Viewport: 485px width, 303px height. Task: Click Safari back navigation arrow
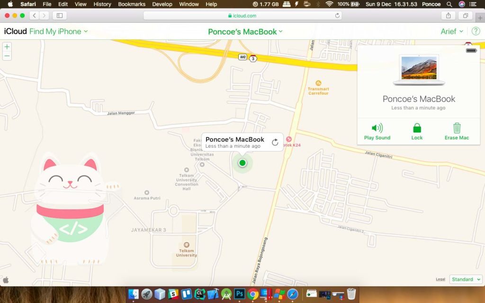(34, 16)
